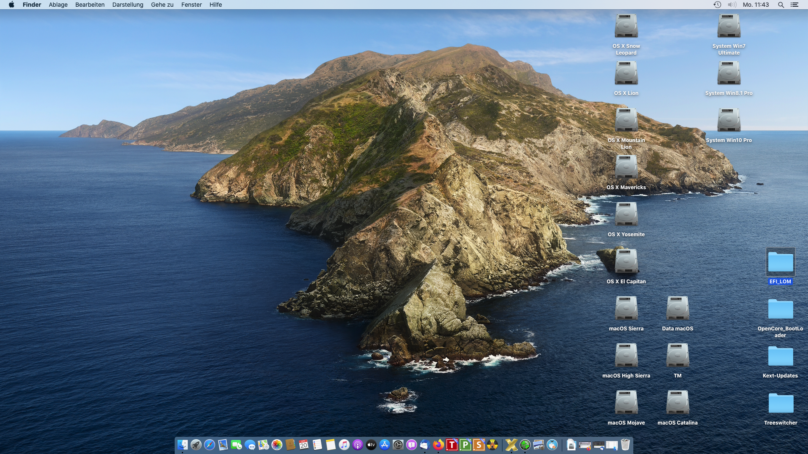Open the Ablage menu

click(58, 5)
